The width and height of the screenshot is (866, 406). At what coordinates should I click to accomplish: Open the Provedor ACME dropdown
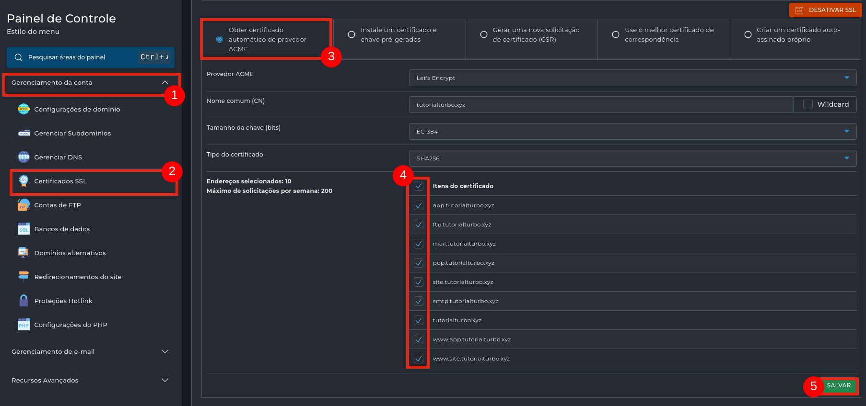point(632,78)
